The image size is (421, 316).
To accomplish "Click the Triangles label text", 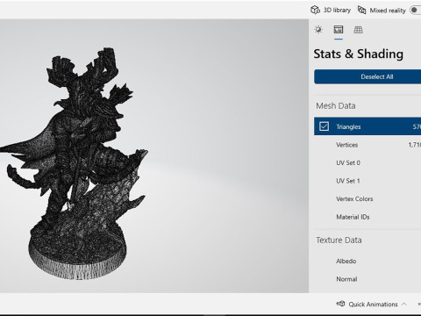I will [x=348, y=126].
